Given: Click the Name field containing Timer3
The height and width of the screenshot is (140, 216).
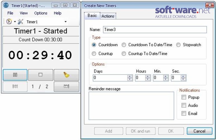Looking at the screenshot, I should click(x=155, y=30).
